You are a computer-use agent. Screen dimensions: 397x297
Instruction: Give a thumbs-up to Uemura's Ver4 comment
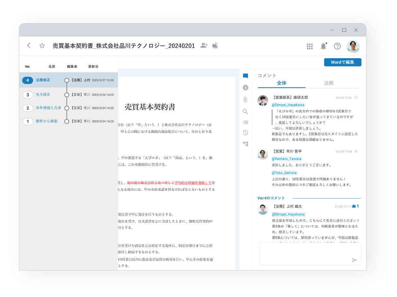click(355, 206)
